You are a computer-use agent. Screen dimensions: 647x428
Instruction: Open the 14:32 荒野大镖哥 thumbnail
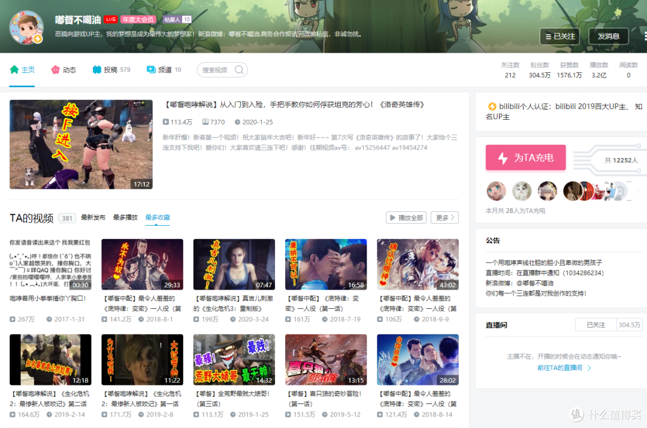234,360
